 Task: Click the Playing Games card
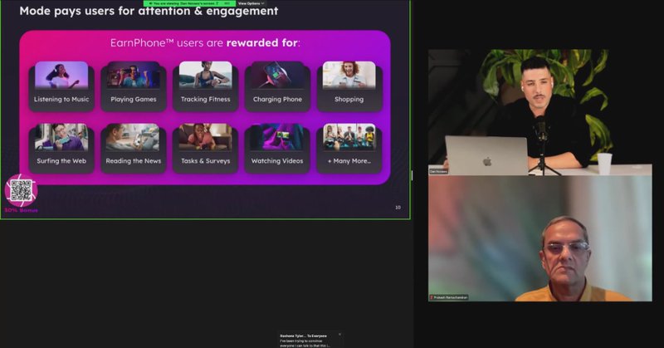click(134, 86)
